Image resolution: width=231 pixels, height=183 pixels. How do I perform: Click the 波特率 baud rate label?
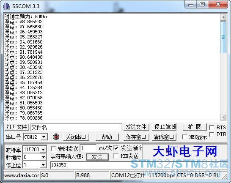tap(13, 150)
